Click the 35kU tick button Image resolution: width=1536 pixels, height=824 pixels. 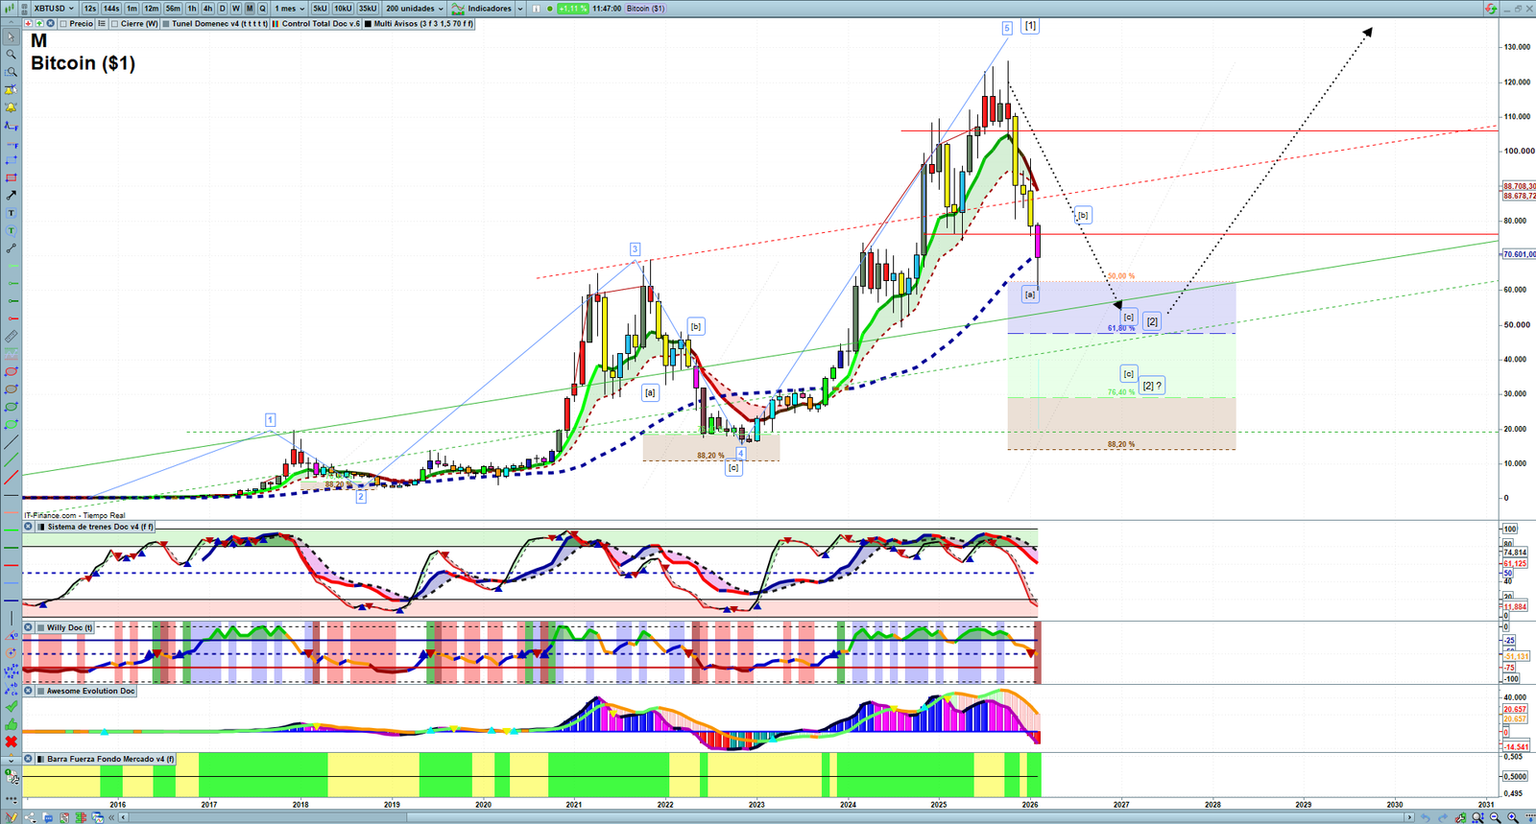pos(368,9)
